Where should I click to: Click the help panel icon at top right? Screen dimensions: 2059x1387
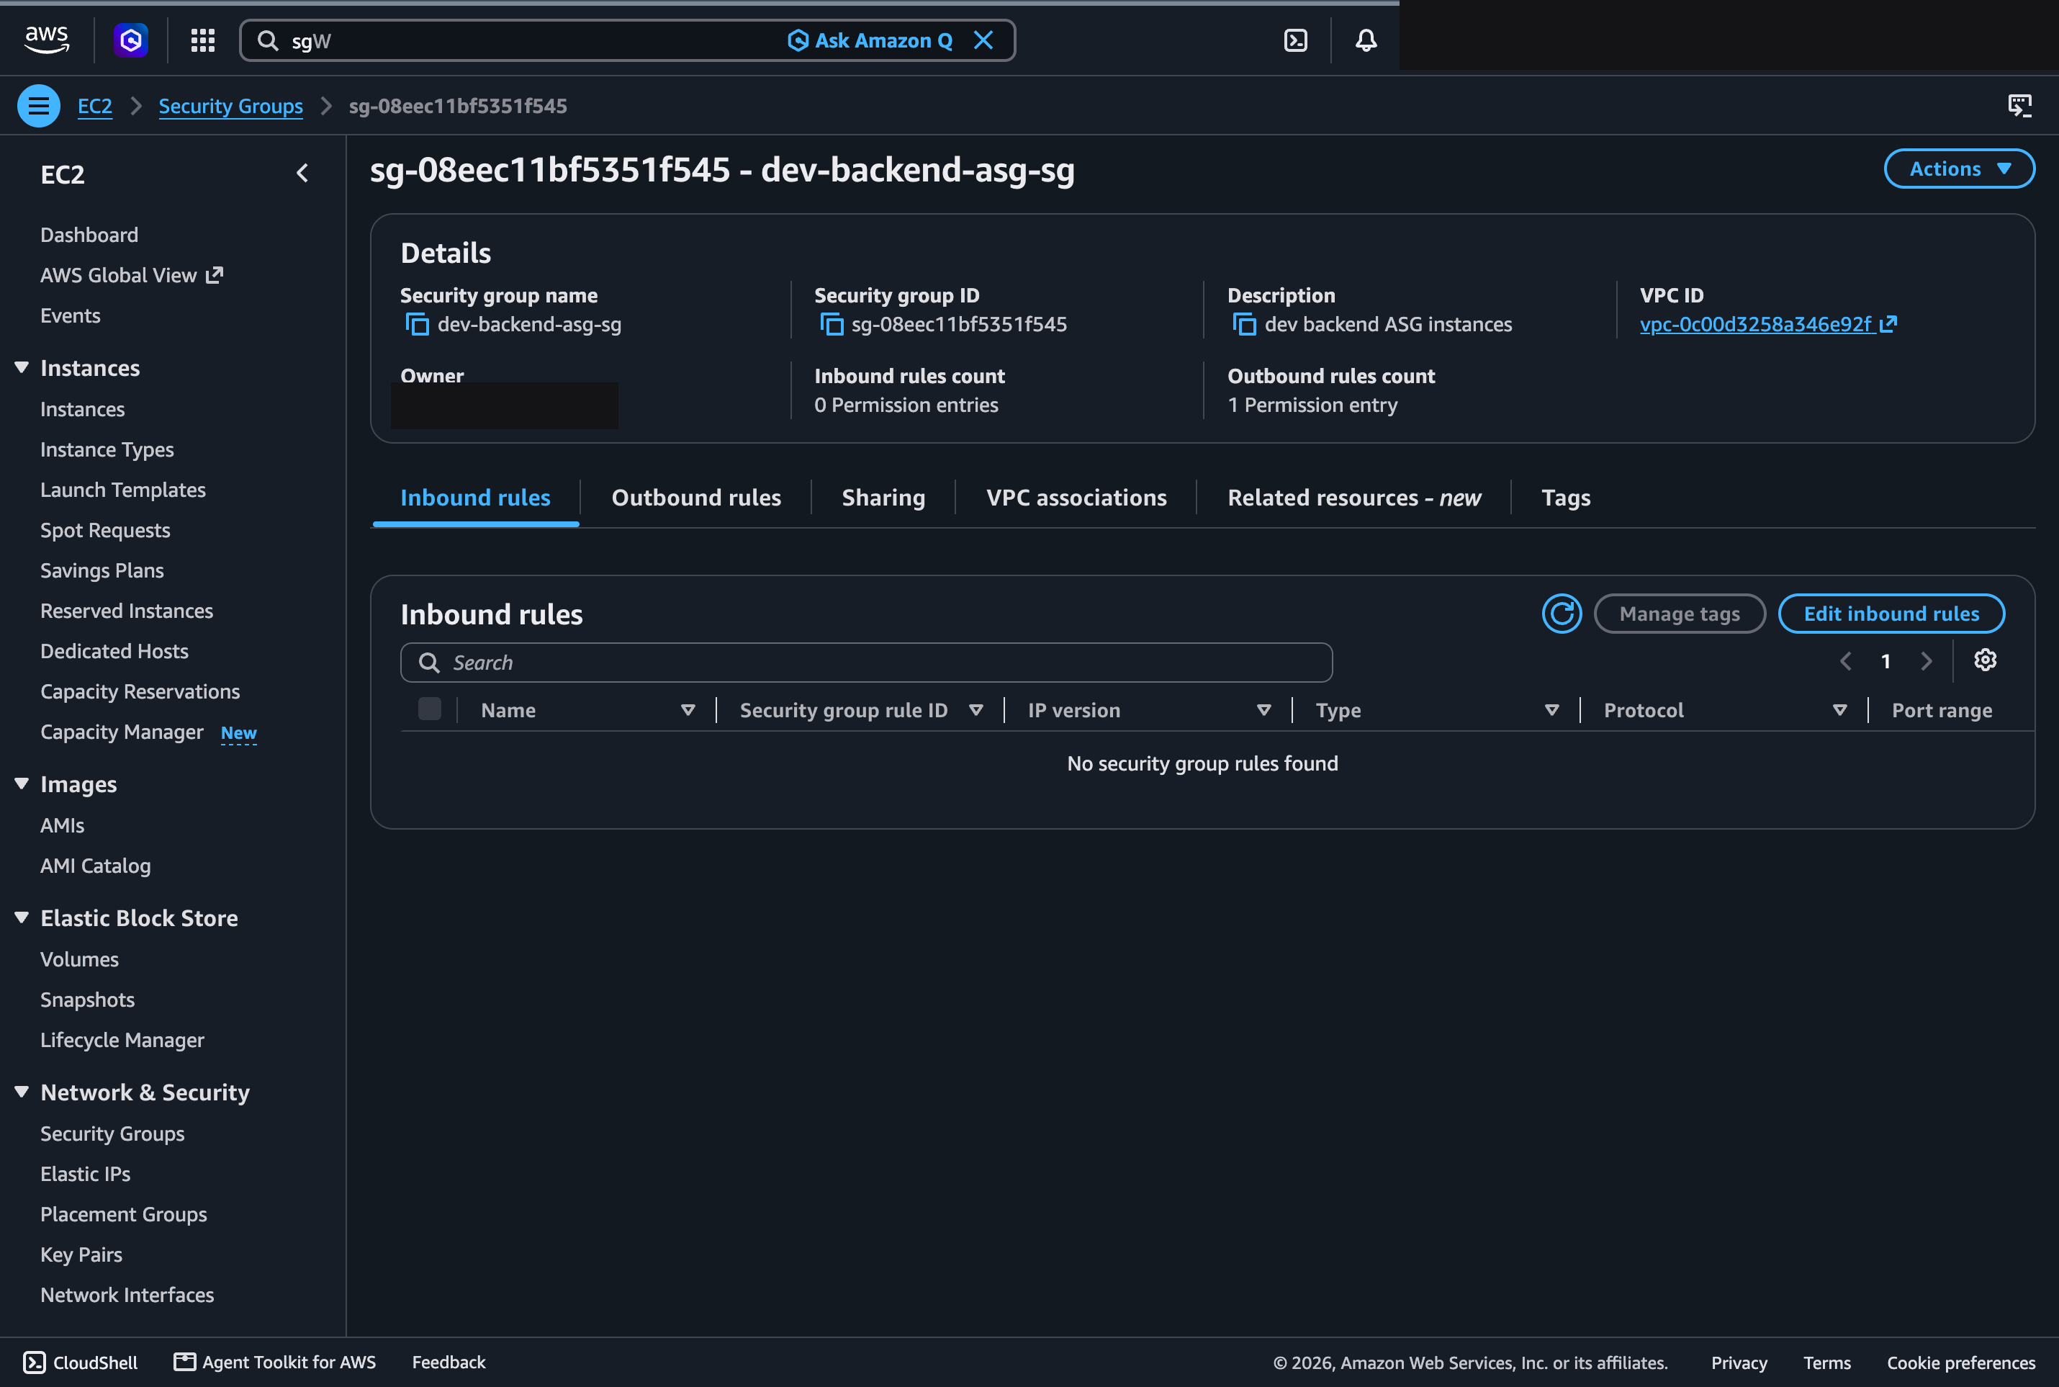(x=2019, y=106)
